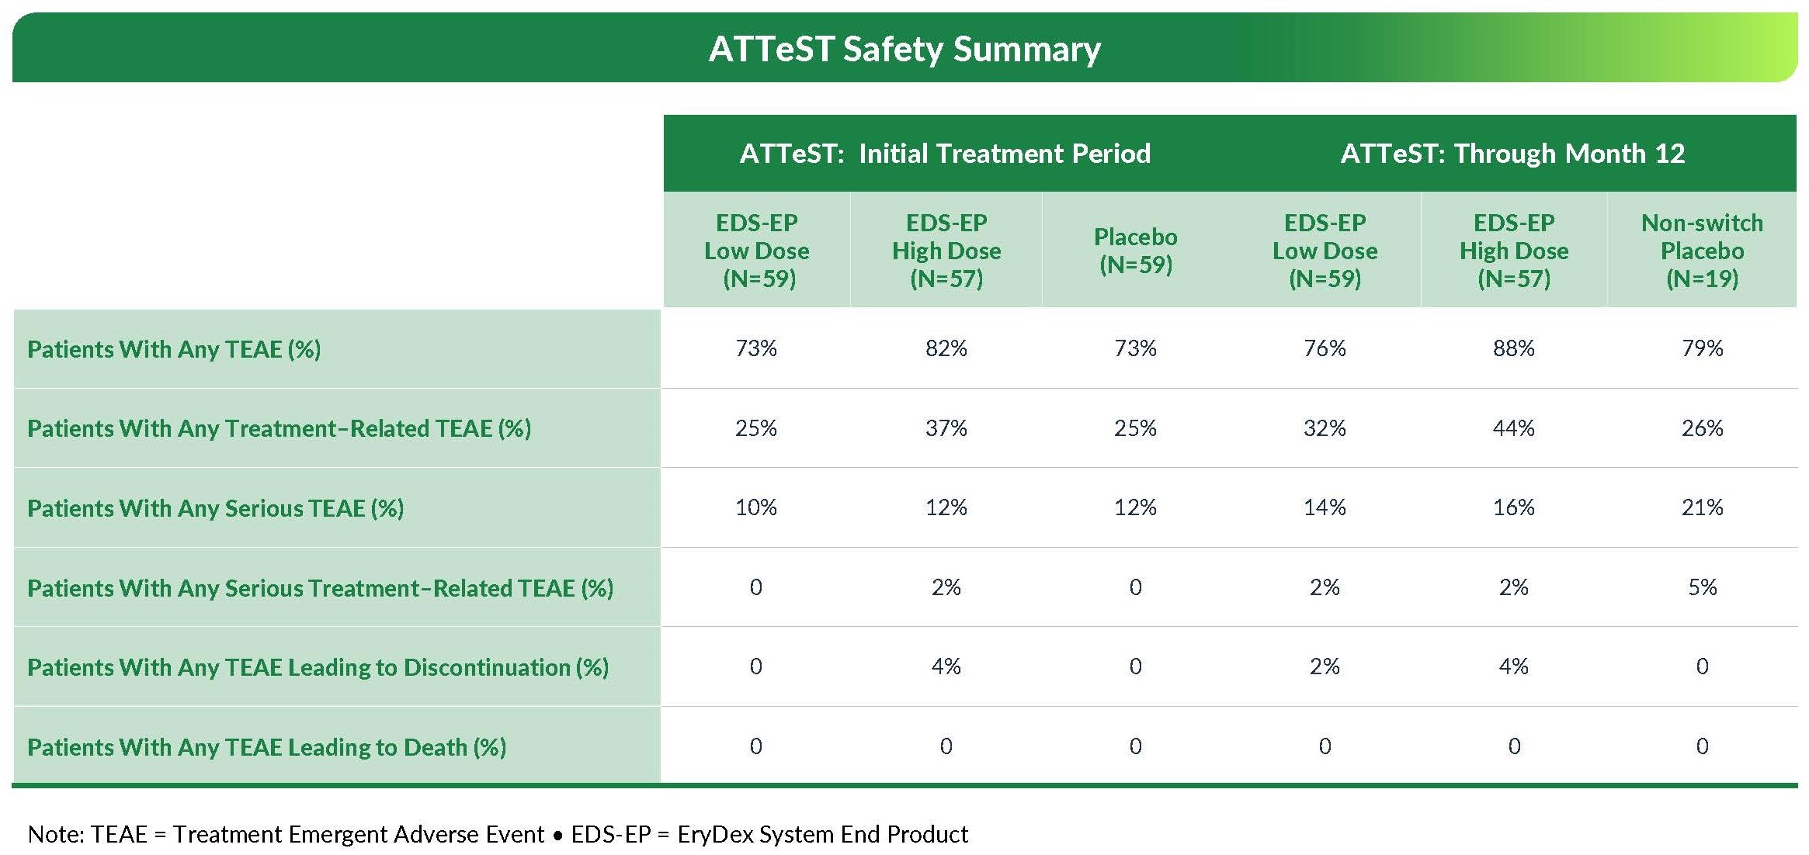1809x855 pixels.
Task: Click the Placebo (N=59) column header
Action: pos(1135,251)
